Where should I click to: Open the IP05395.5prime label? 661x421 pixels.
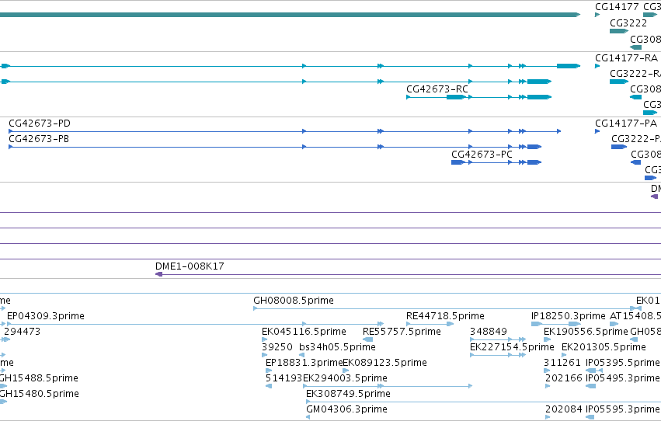tap(622, 363)
